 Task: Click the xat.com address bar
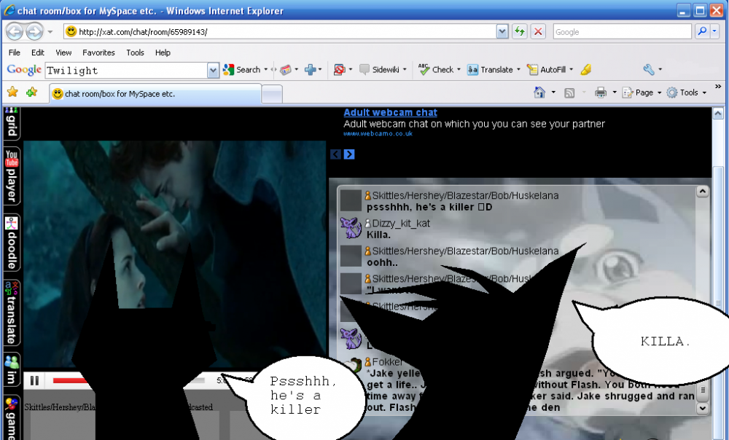[280, 31]
